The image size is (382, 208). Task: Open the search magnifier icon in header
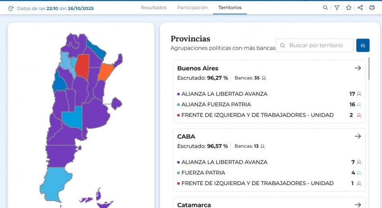click(x=325, y=8)
